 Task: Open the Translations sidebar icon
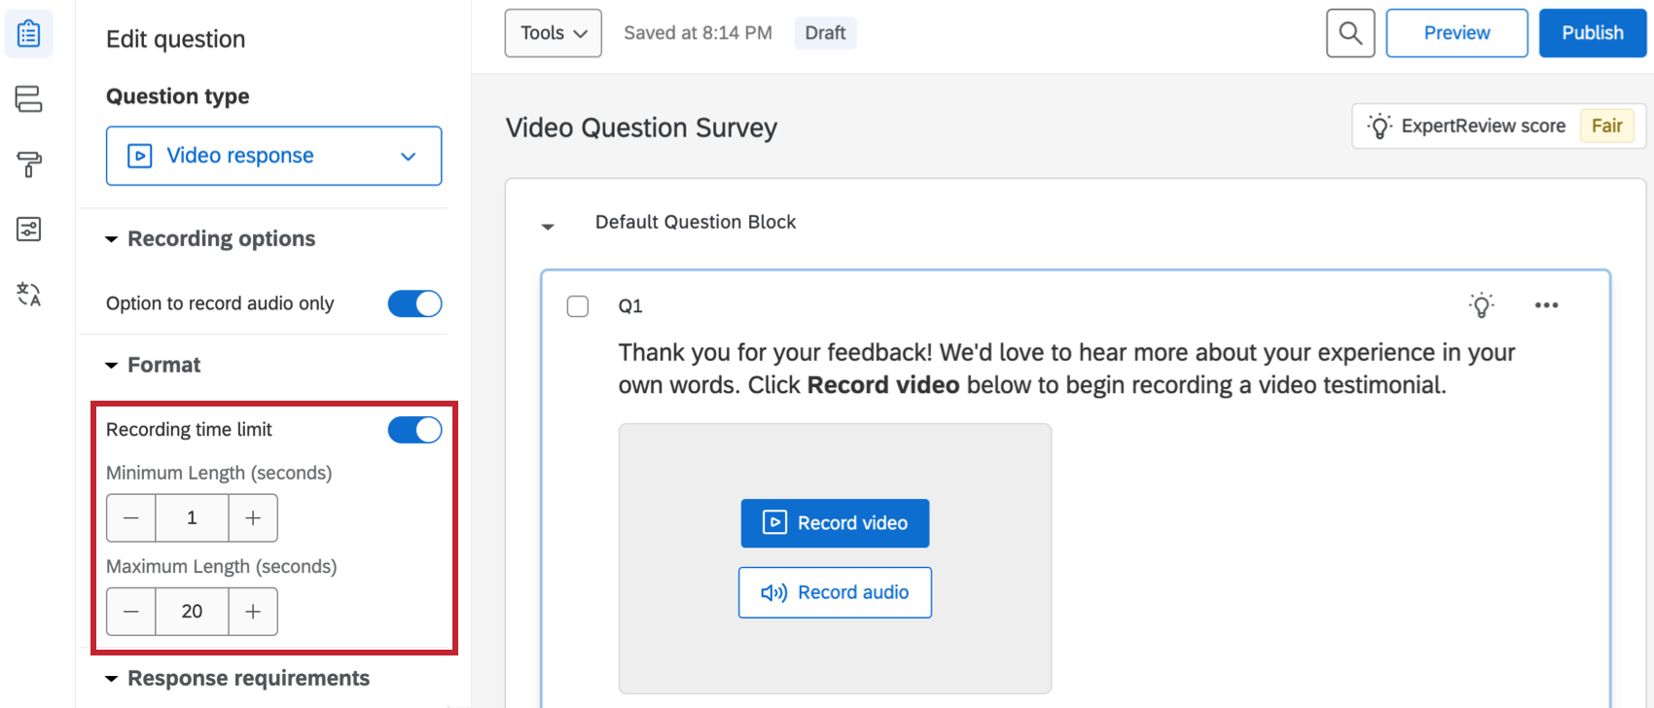(x=29, y=294)
